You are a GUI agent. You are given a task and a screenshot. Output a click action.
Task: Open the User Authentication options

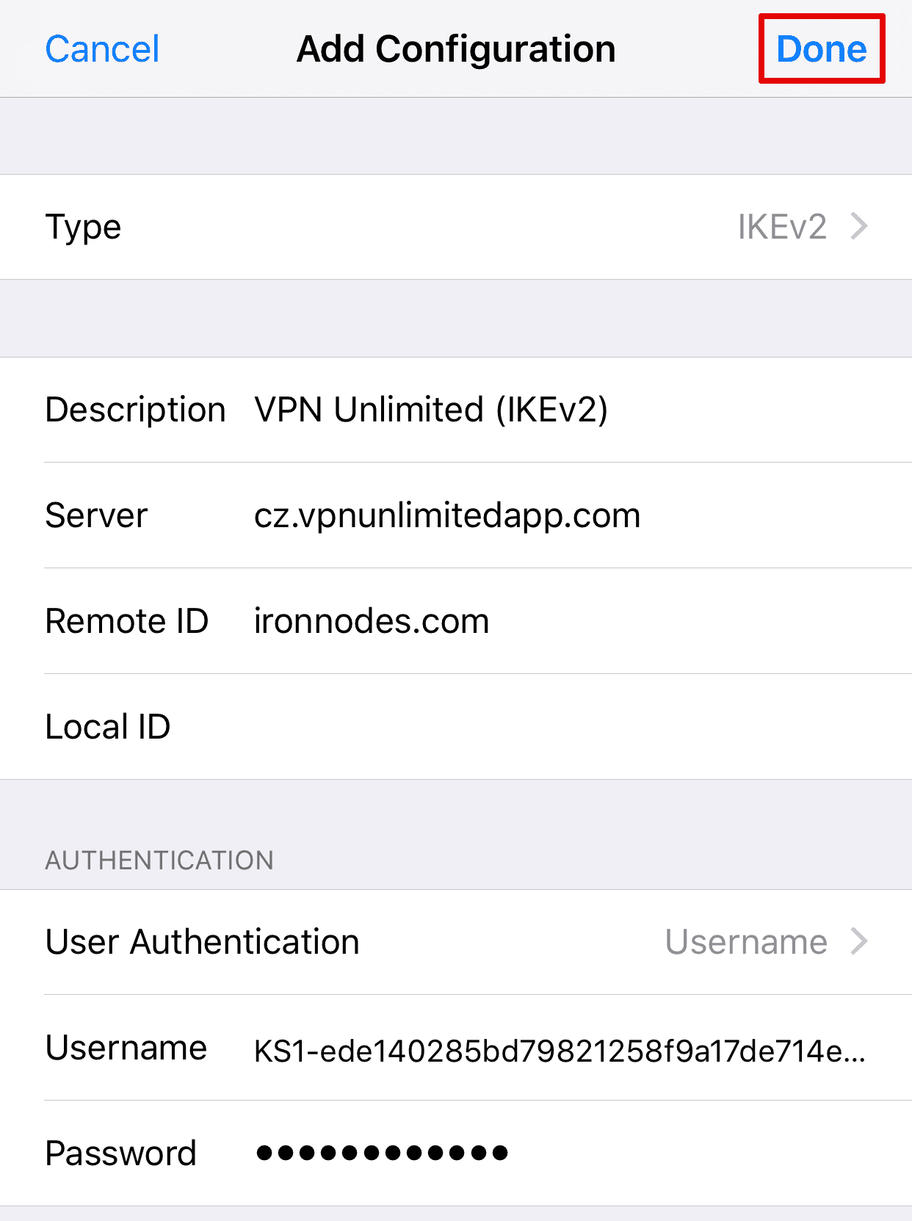tap(455, 942)
